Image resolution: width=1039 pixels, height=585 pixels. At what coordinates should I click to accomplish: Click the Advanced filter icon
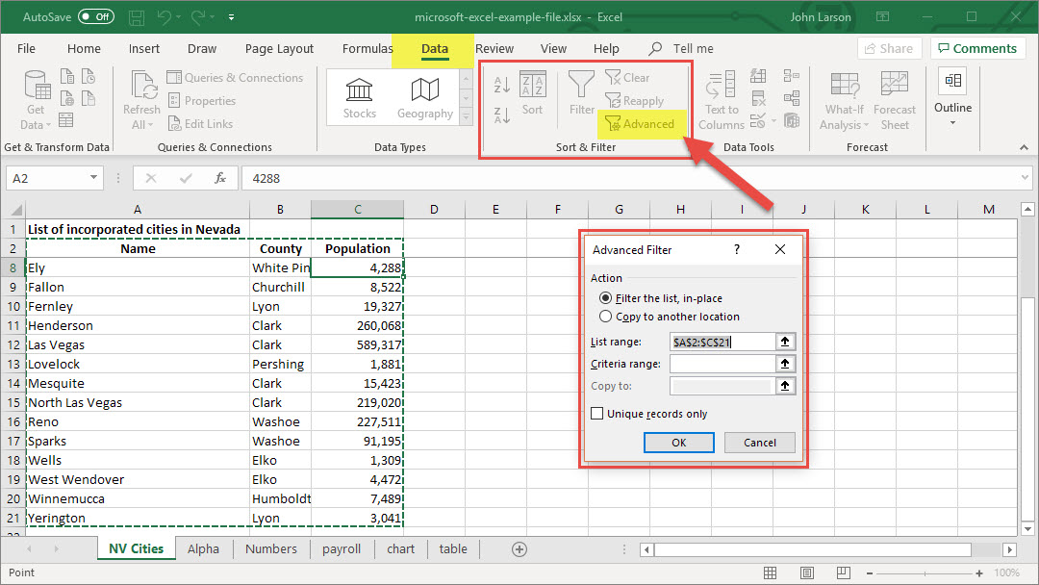point(613,123)
